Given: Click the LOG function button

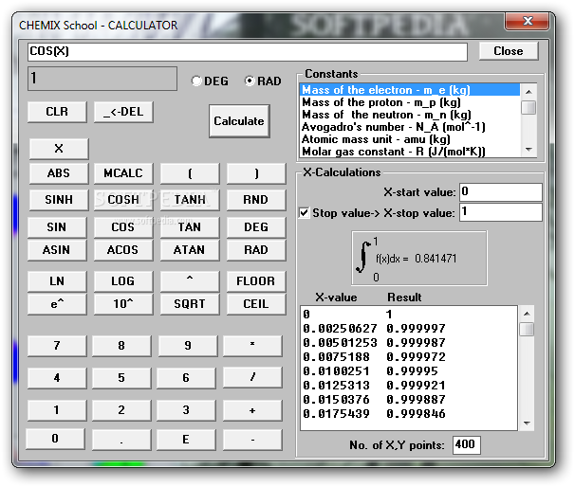Looking at the screenshot, I should (123, 281).
